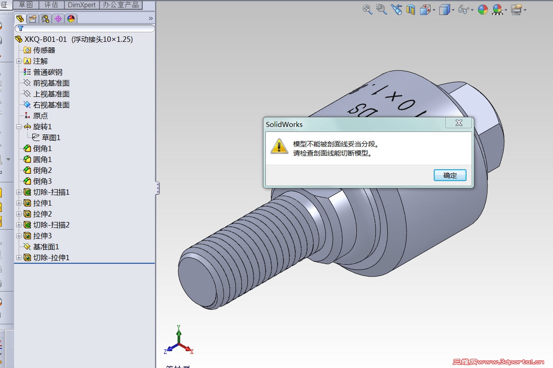The image size is (553, 368).
Task: Toggle the Section View icon
Action: pos(411,10)
